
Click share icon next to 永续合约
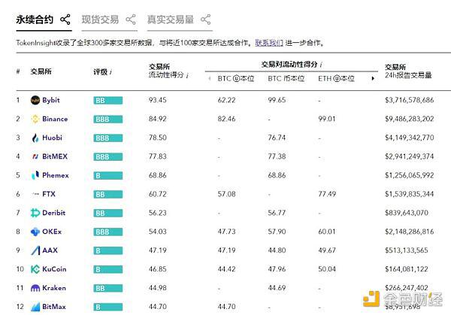(x=65, y=20)
